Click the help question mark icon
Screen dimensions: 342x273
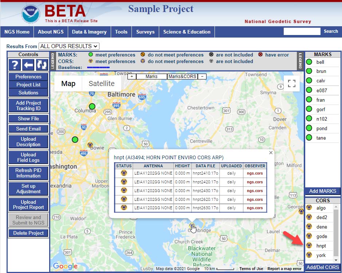point(15,65)
